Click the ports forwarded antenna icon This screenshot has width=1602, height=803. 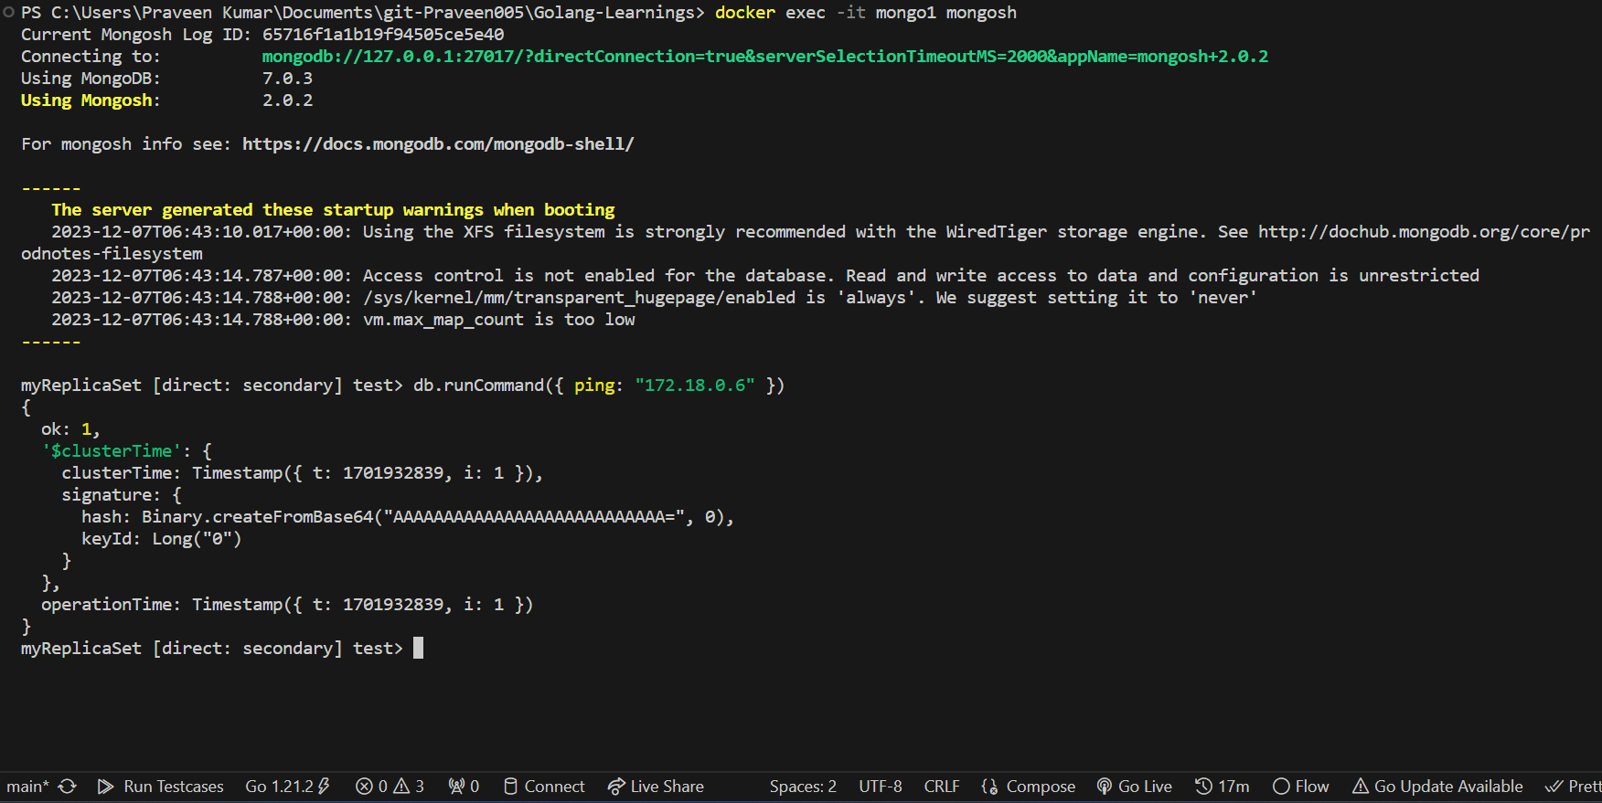[464, 787]
